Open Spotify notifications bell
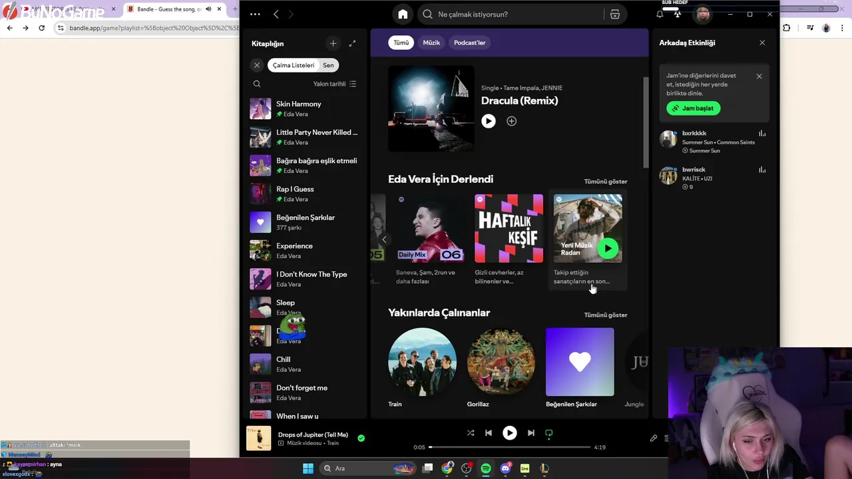 click(x=660, y=14)
